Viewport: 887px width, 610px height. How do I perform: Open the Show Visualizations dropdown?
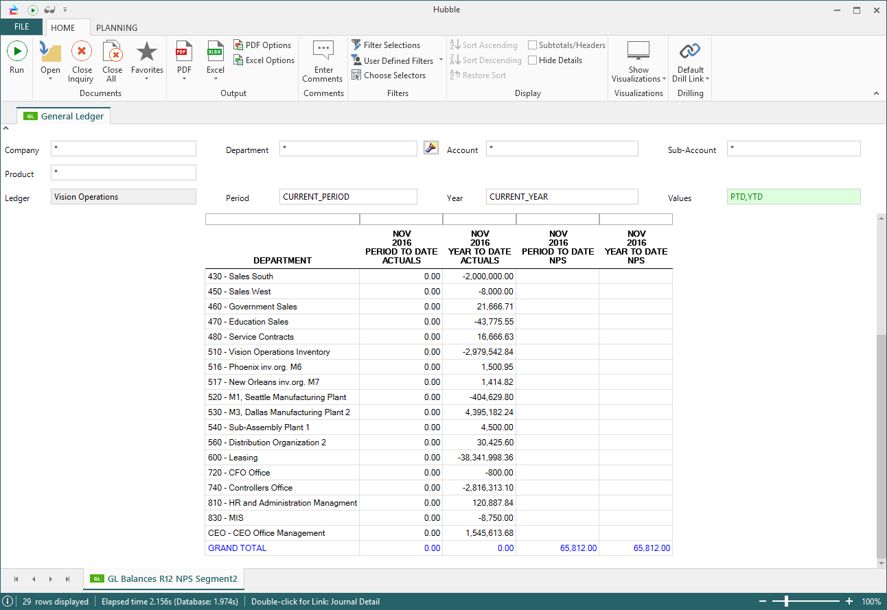[x=665, y=79]
